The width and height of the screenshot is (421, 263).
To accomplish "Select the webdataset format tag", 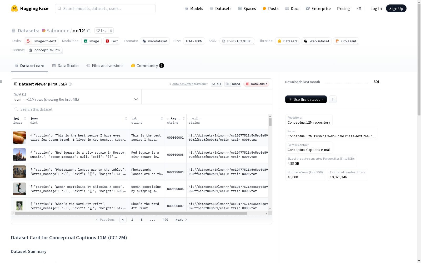I will (x=155, y=41).
